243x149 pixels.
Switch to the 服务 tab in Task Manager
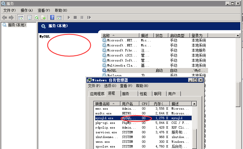click(129, 94)
